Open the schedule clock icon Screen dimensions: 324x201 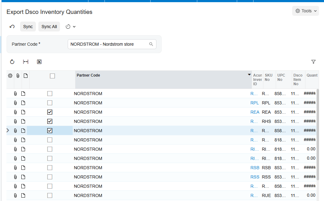tap(68, 27)
